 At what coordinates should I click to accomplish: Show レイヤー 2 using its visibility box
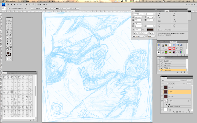click(162, 96)
